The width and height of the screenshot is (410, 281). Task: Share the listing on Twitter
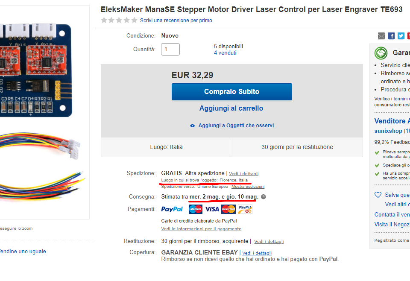(401, 36)
